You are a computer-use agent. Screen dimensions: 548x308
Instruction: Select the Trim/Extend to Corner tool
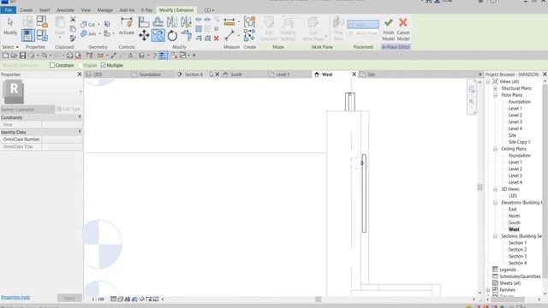[x=187, y=35]
